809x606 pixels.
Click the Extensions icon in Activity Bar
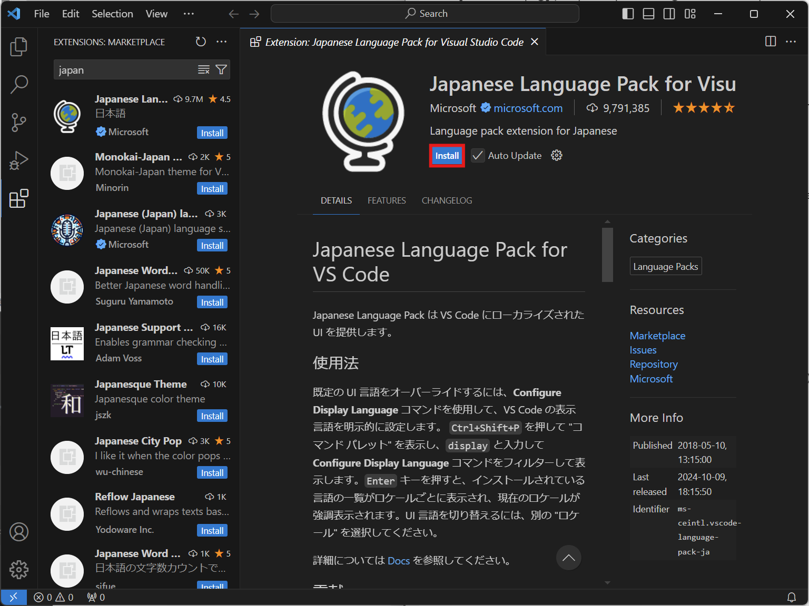[19, 199]
